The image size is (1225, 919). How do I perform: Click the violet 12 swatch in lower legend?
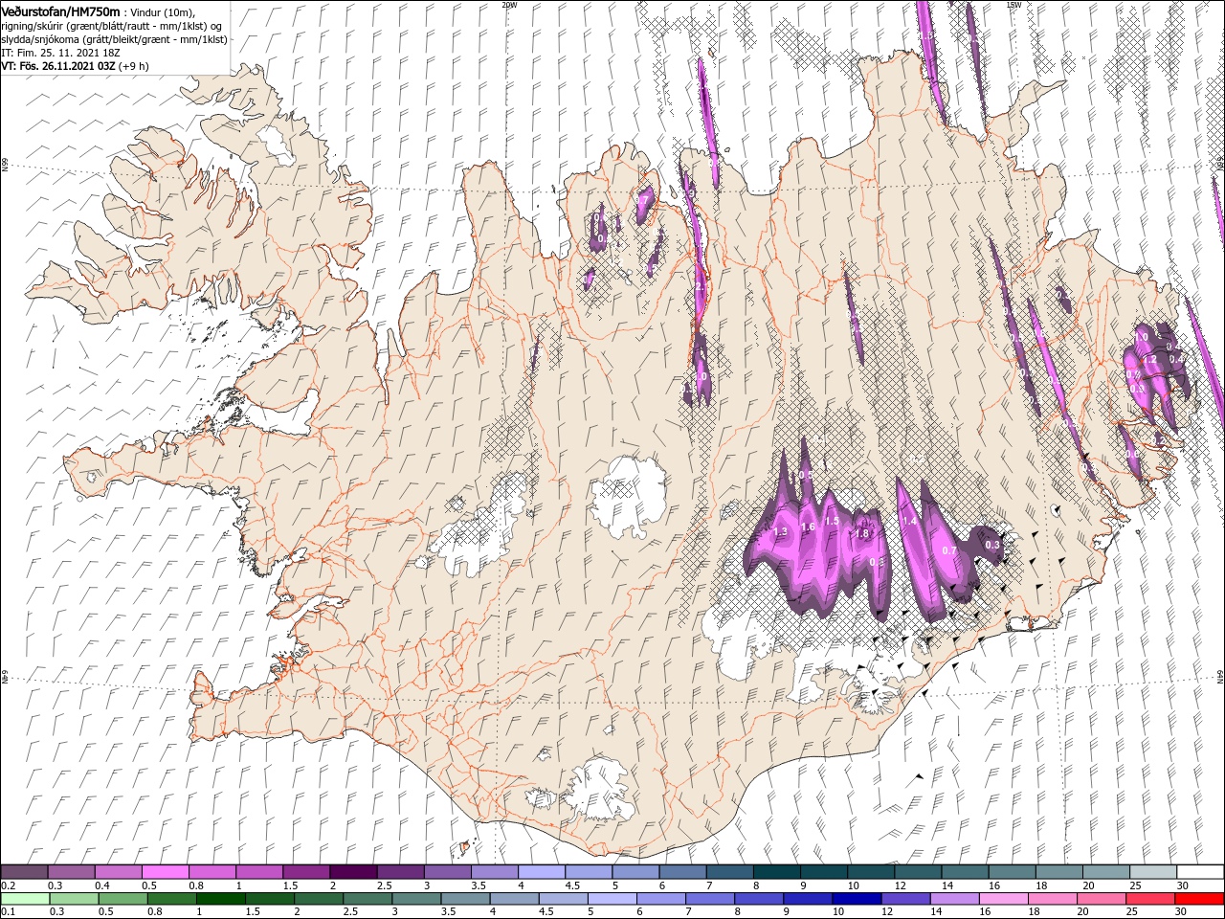[905, 898]
